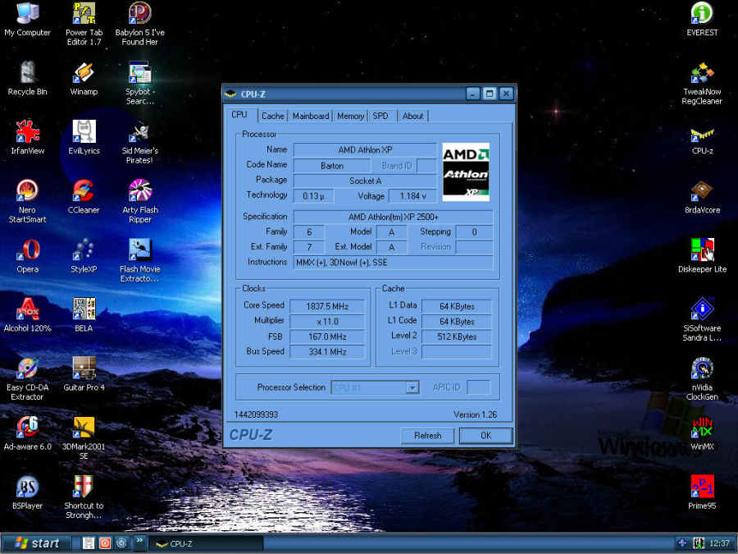Select the Diskeeper Lite icon
The image size is (738, 554).
click(702, 250)
